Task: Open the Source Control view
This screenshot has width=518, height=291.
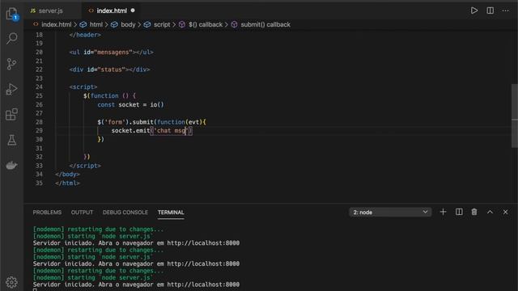Action: click(12, 64)
